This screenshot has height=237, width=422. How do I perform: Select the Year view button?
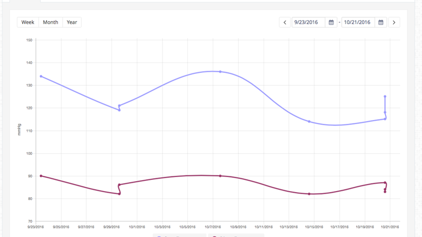(x=72, y=22)
